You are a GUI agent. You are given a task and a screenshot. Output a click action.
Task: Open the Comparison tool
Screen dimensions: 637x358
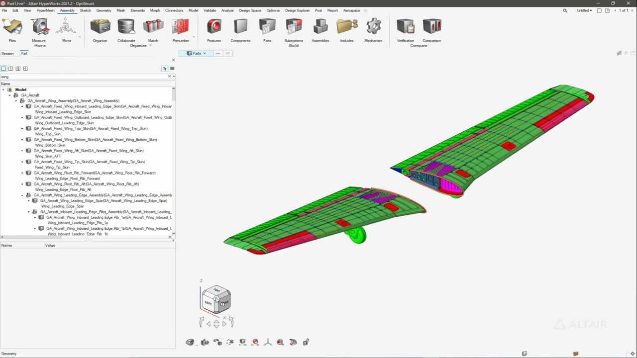[x=432, y=30]
